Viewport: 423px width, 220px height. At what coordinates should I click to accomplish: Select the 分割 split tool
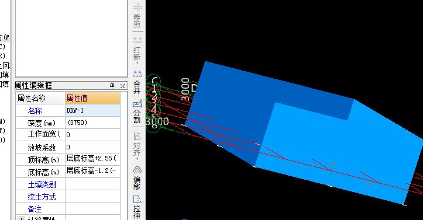point(137,111)
